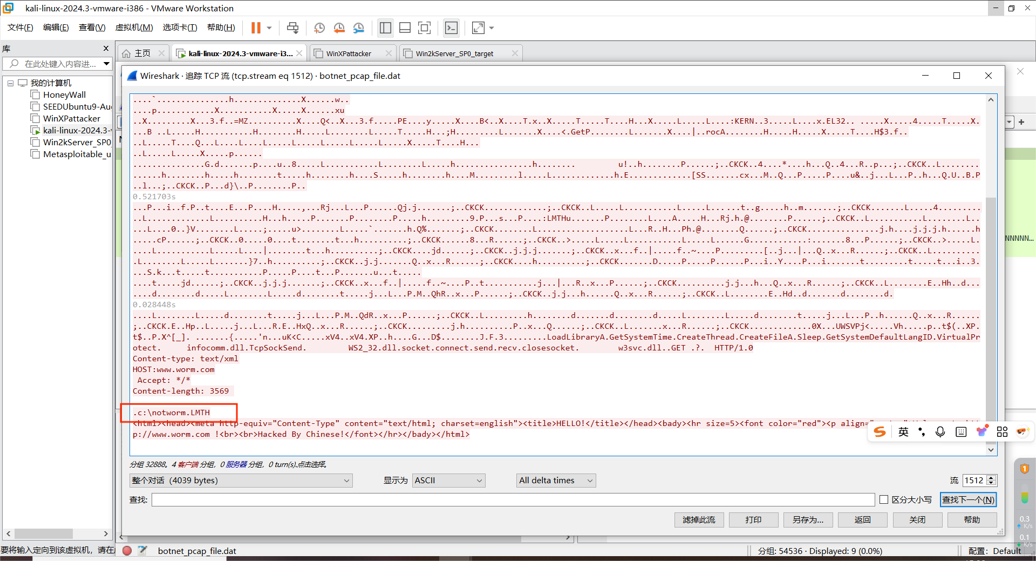Pause the virtual machine with the orange pause icon
This screenshot has height=561, width=1036.
click(256, 28)
